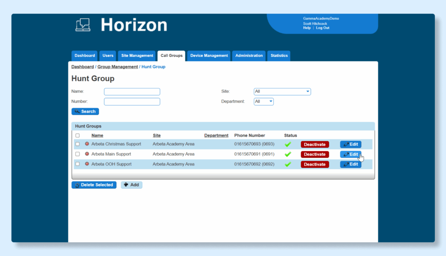Open the Device Management tab
The height and width of the screenshot is (256, 446).
(x=209, y=55)
